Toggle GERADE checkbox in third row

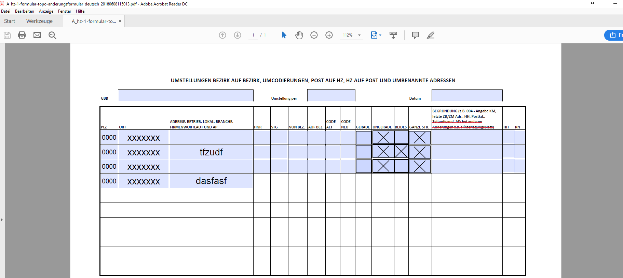tap(364, 166)
